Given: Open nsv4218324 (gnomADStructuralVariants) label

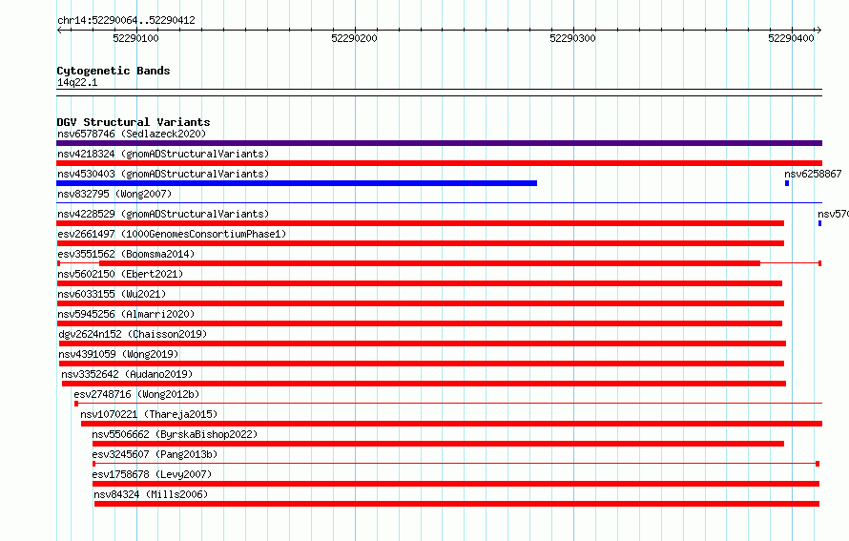Looking at the screenshot, I should 163,154.
